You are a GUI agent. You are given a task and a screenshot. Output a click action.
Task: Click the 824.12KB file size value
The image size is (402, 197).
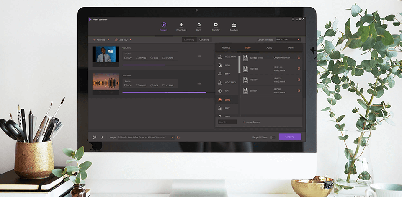click(169, 58)
